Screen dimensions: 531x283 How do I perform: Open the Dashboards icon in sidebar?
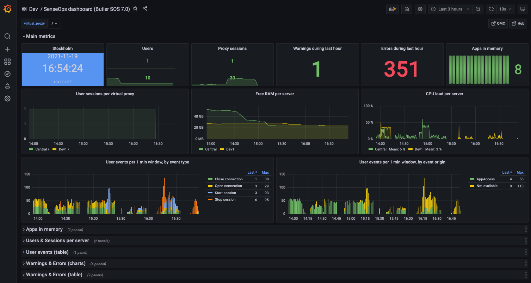[7, 62]
